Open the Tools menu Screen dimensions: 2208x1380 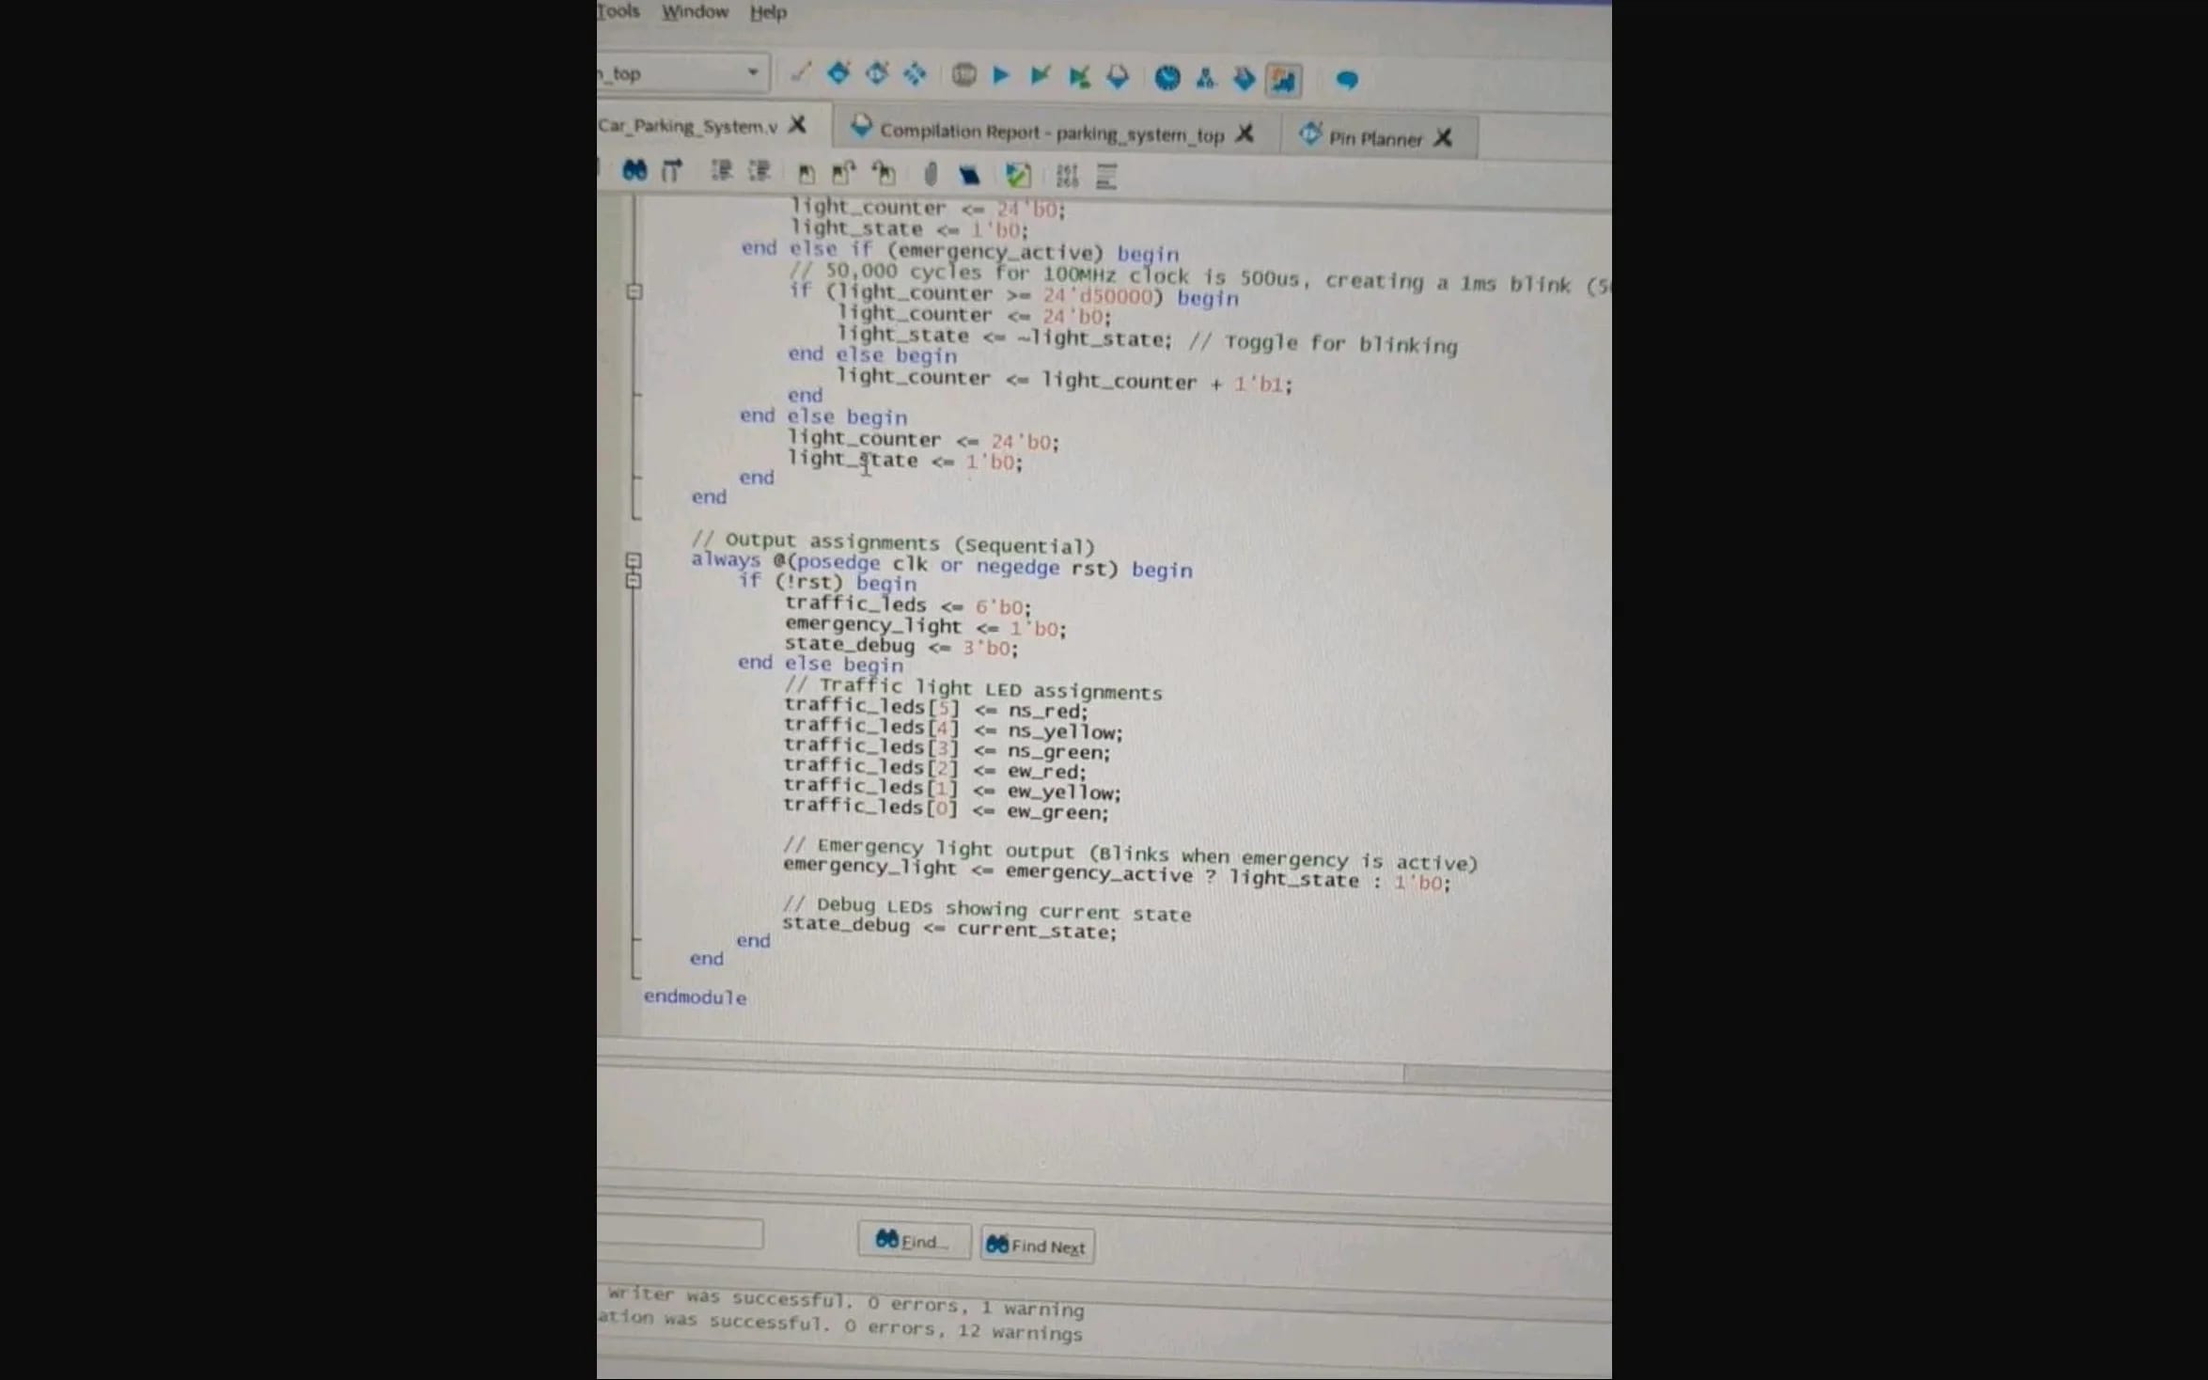point(619,11)
